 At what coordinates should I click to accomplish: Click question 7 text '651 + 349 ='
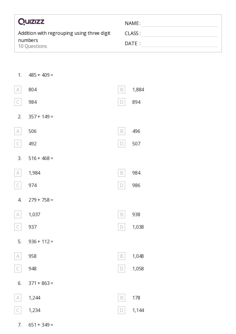coord(41,325)
